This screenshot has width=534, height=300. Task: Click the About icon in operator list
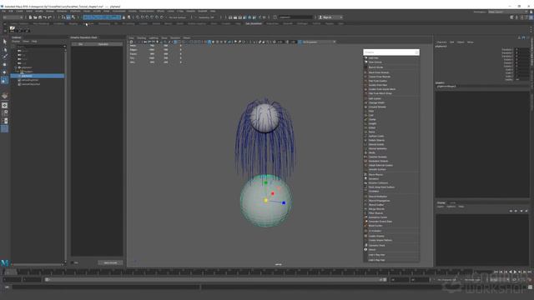[x=365, y=249]
